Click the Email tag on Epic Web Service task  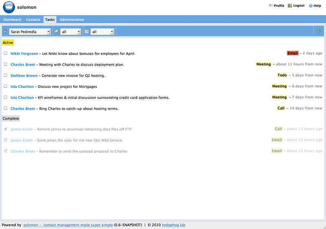click(x=277, y=140)
